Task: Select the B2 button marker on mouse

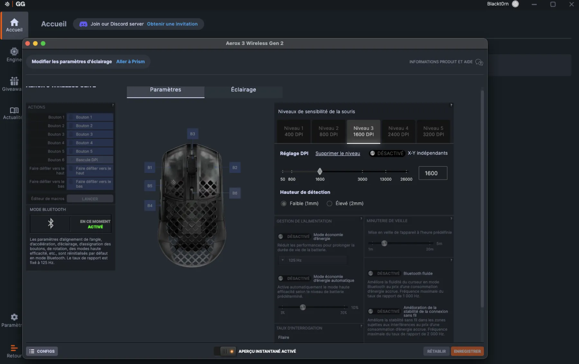Action: pyautogui.click(x=235, y=167)
